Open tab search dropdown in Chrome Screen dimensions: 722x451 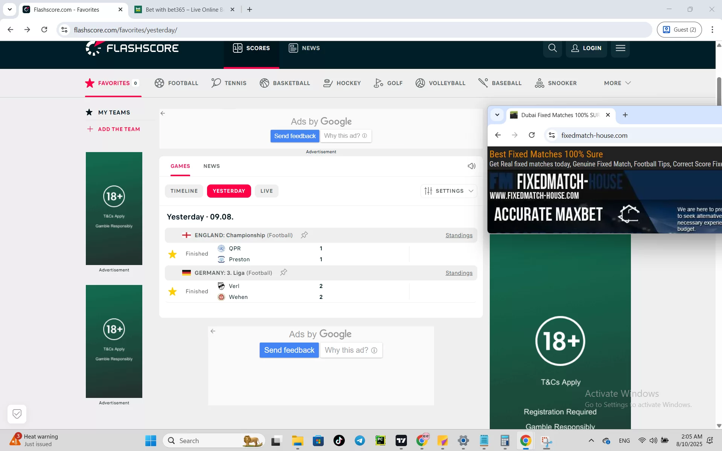coord(10,9)
